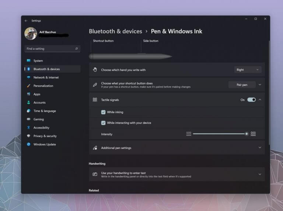Click the Tactile signals wave icon
Image resolution: width=283 pixels, height=211 pixels.
tap(95, 100)
